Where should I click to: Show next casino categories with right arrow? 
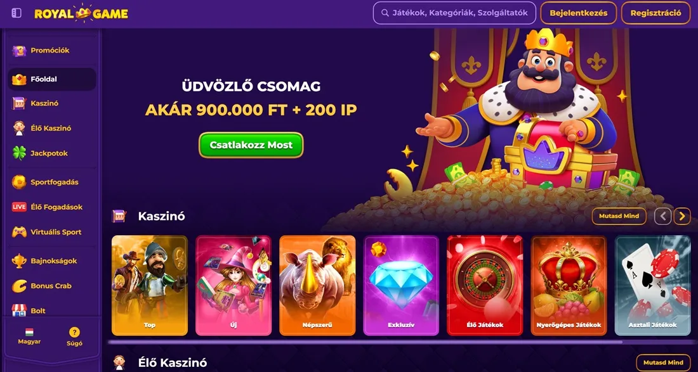(x=682, y=216)
